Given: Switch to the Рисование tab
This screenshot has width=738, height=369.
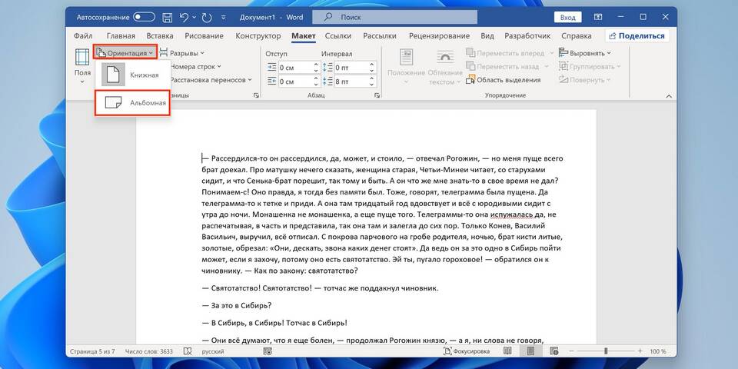Looking at the screenshot, I should tap(204, 36).
